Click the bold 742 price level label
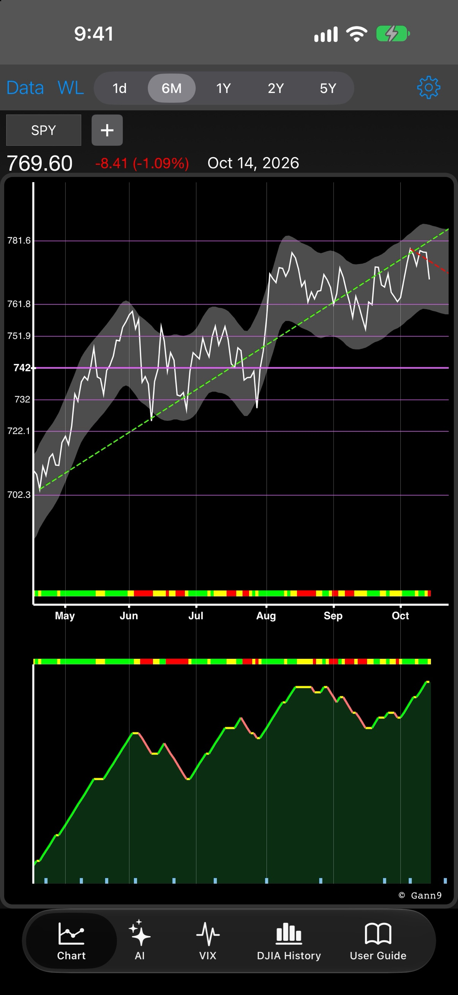This screenshot has width=458, height=995. coord(22,368)
